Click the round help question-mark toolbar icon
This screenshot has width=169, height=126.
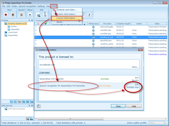pos(89,15)
